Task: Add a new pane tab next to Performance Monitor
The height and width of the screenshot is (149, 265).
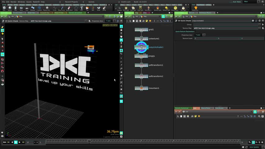Action: [x=217, y=13]
